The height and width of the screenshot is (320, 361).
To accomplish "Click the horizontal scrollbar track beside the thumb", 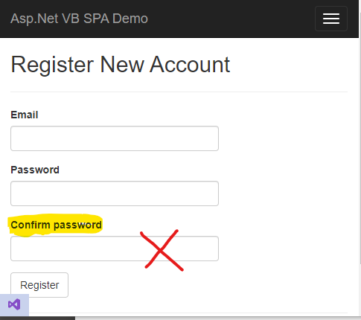I will pos(217,319).
